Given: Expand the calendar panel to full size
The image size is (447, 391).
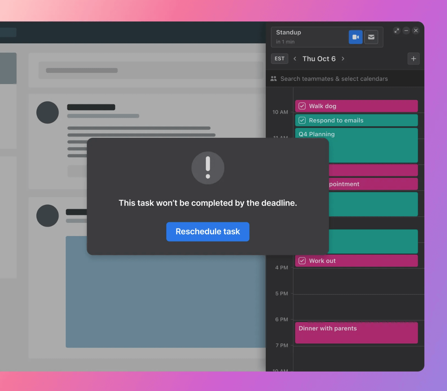Looking at the screenshot, I should click(397, 31).
